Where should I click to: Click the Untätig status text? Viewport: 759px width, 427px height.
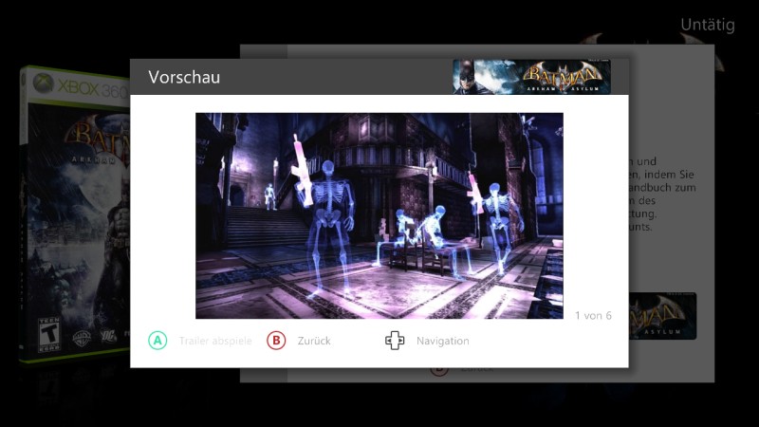pyautogui.click(x=708, y=25)
